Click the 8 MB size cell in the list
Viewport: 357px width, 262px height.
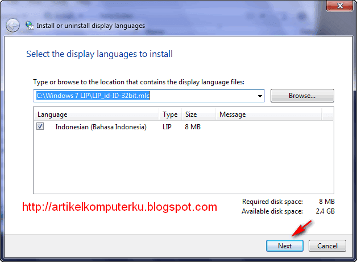click(193, 127)
